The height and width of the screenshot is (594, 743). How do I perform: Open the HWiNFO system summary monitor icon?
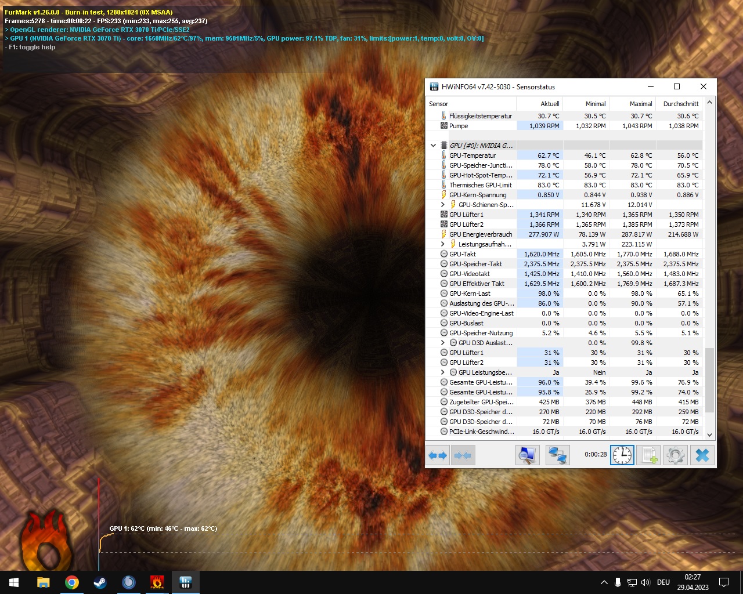pos(527,455)
